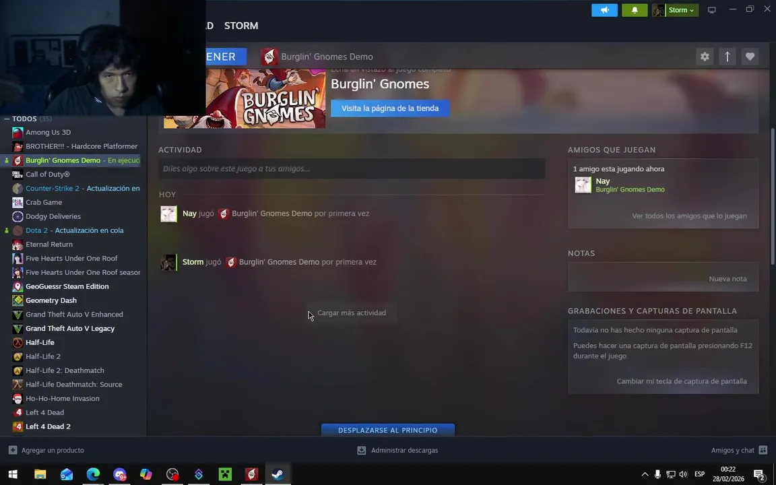Click Agregar un producto

46,451
